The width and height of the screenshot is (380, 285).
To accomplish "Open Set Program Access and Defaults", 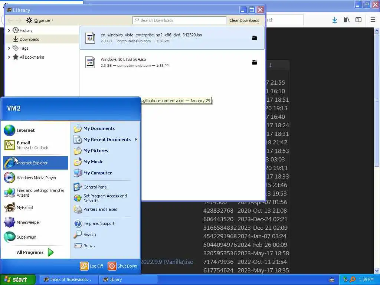I will (106, 198).
